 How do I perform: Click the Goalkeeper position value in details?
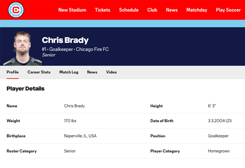pyautogui.click(x=218, y=136)
